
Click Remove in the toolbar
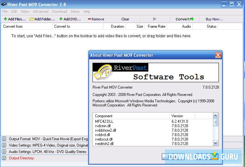tap(96, 19)
